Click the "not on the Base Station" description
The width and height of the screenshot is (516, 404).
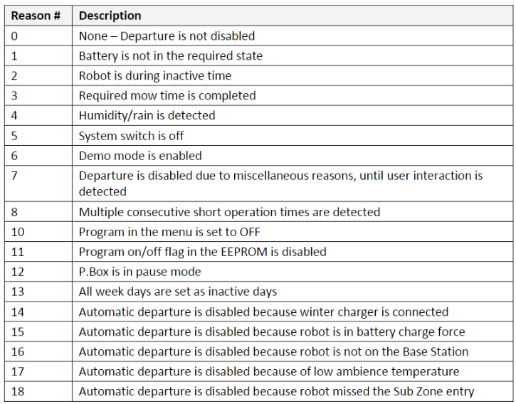273,351
